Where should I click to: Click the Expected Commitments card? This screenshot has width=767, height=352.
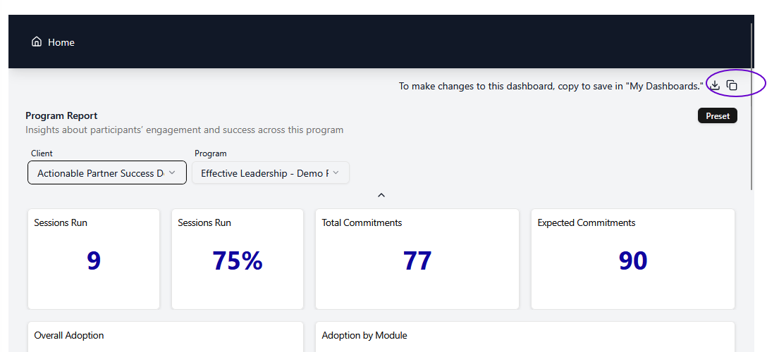click(x=632, y=258)
